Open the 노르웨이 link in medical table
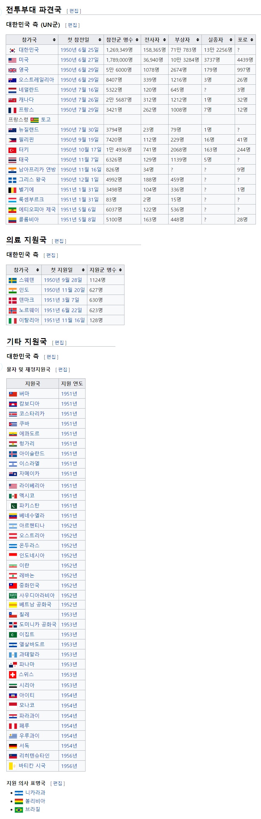261x819 pixels. click(29, 310)
